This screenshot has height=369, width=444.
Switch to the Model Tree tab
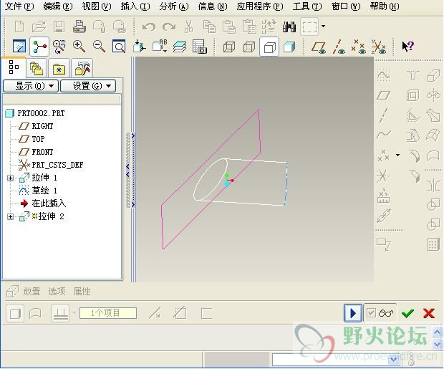[14, 67]
